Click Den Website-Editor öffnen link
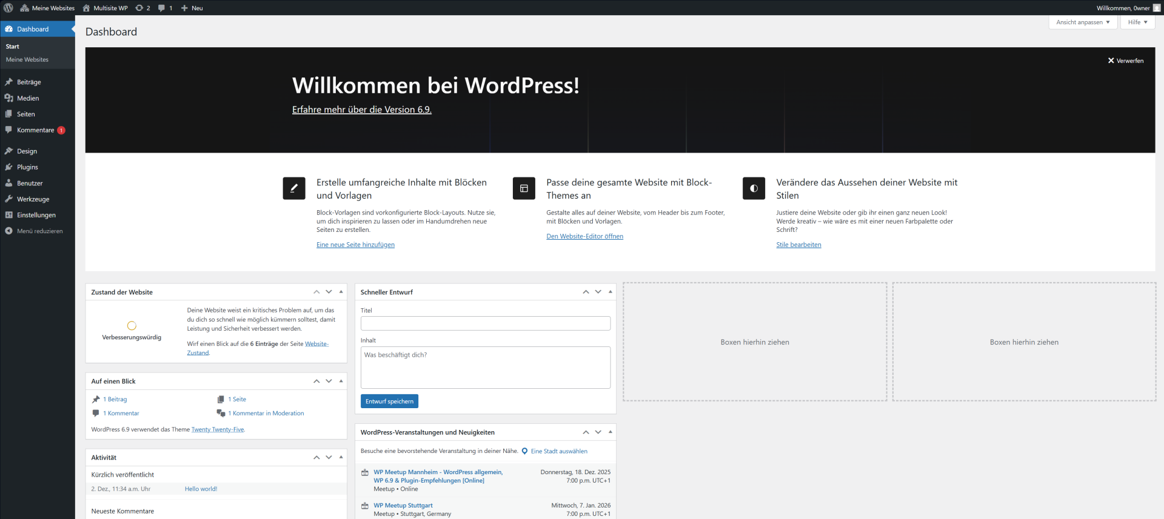Screen dimensions: 1164x519 tap(584, 236)
